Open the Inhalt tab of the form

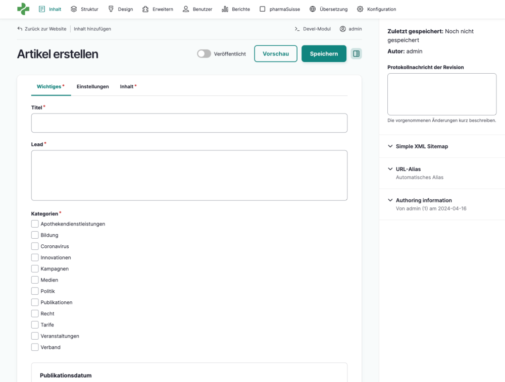pos(127,86)
